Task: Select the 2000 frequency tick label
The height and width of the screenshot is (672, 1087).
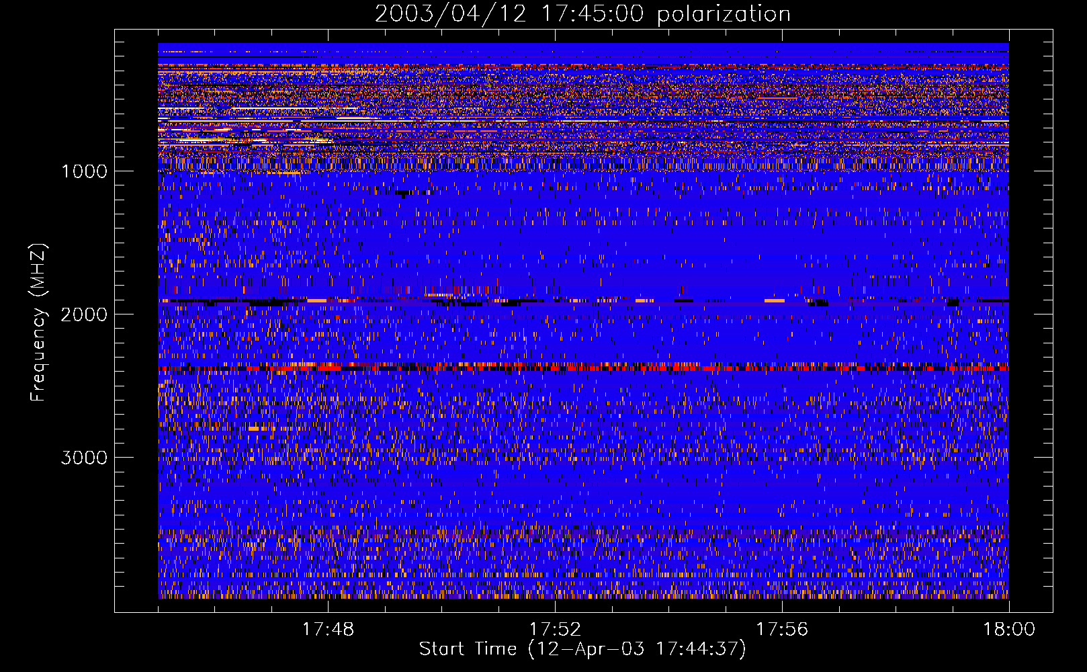Action: pos(84,314)
